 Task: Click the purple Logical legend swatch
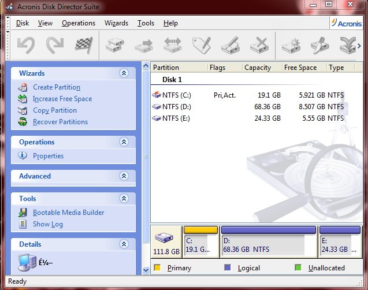[x=228, y=267]
